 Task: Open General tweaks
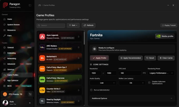17,47
